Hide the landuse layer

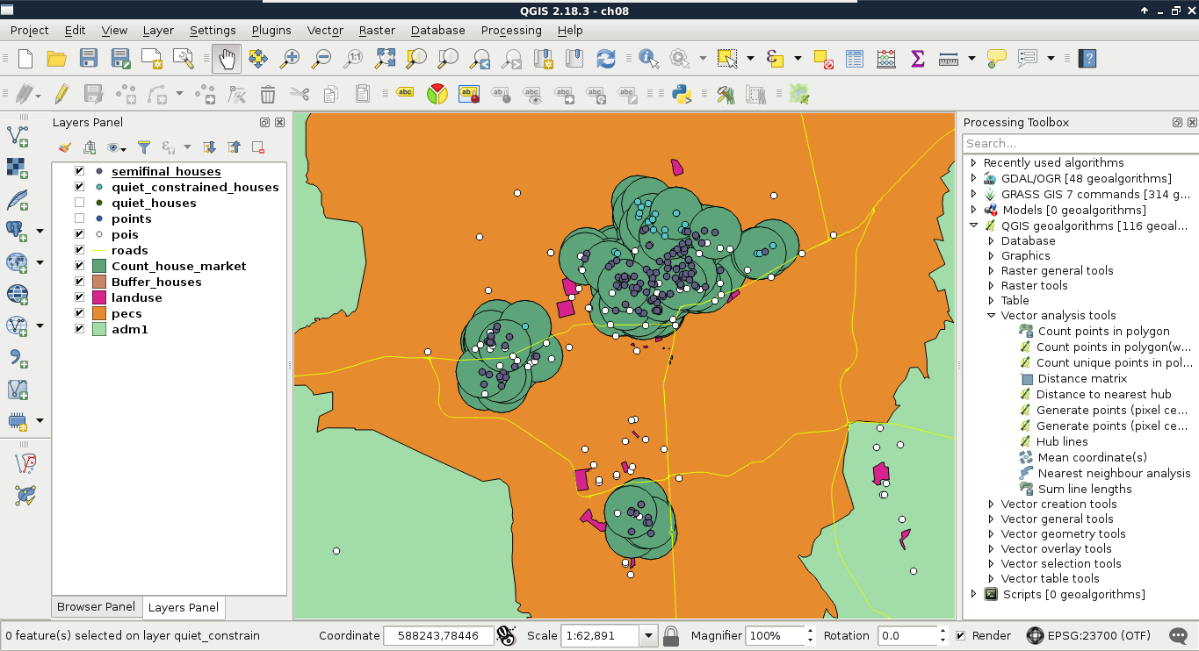[80, 297]
